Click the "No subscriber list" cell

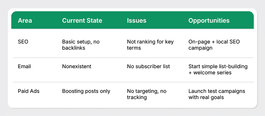148,66
